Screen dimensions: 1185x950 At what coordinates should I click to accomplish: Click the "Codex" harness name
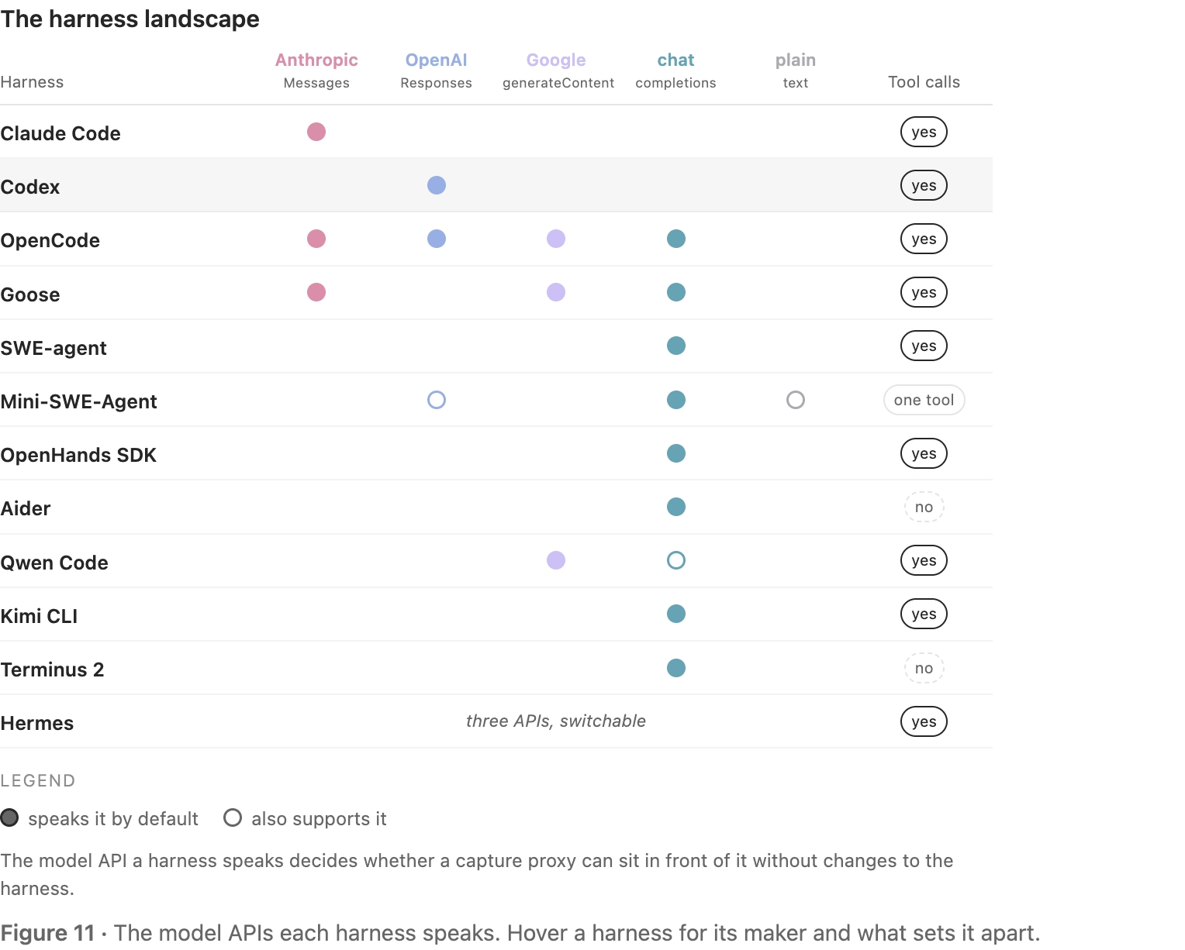pos(30,187)
